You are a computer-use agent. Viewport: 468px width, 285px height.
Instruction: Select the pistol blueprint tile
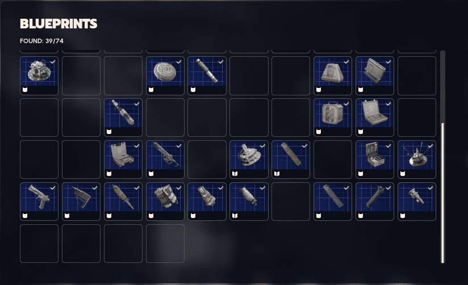tap(39, 202)
